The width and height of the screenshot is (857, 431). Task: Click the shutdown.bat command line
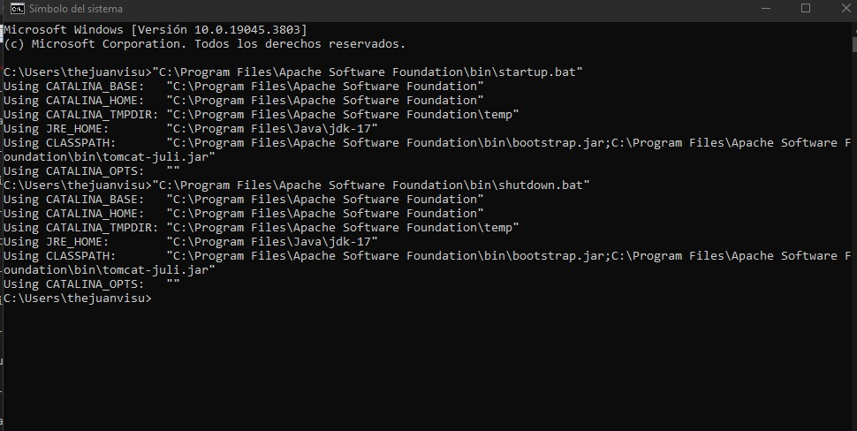click(x=297, y=185)
